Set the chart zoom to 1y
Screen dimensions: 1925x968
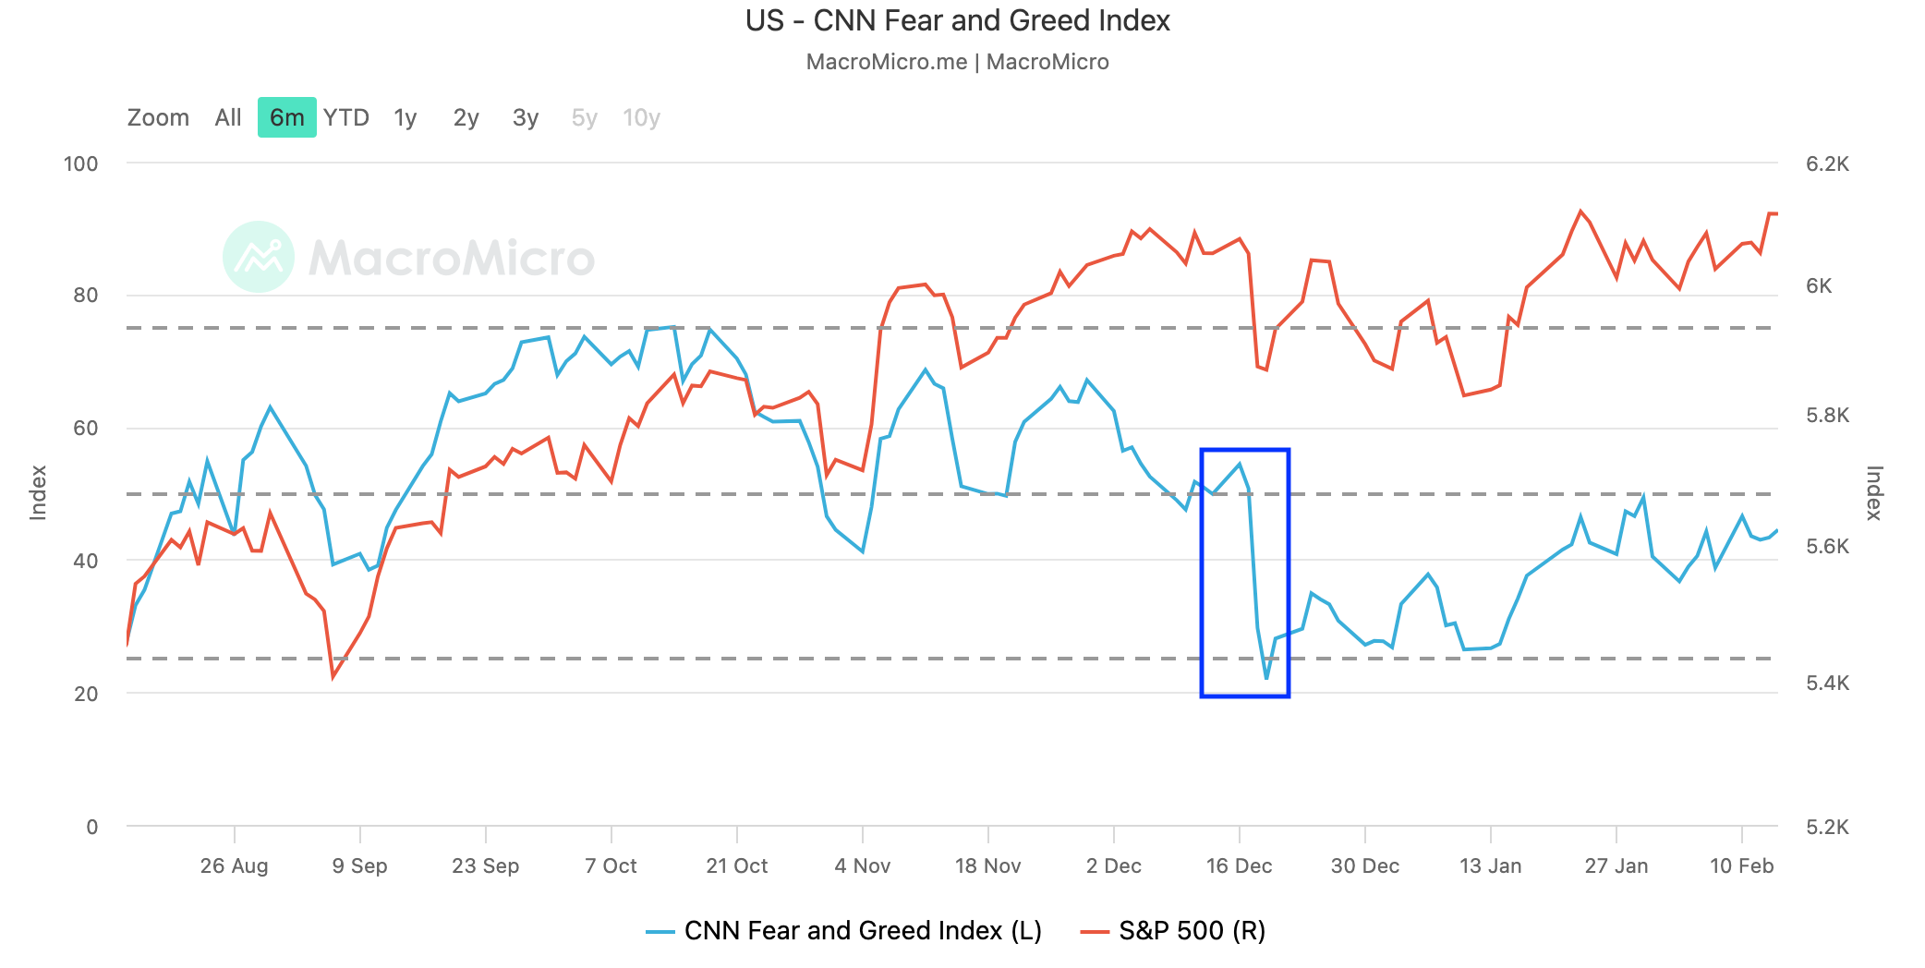point(406,118)
